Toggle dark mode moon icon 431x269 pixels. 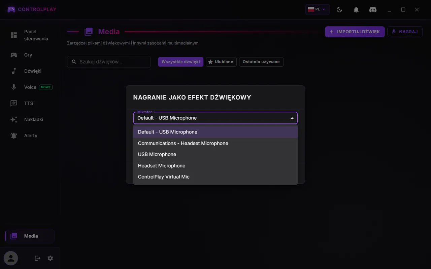(339, 10)
